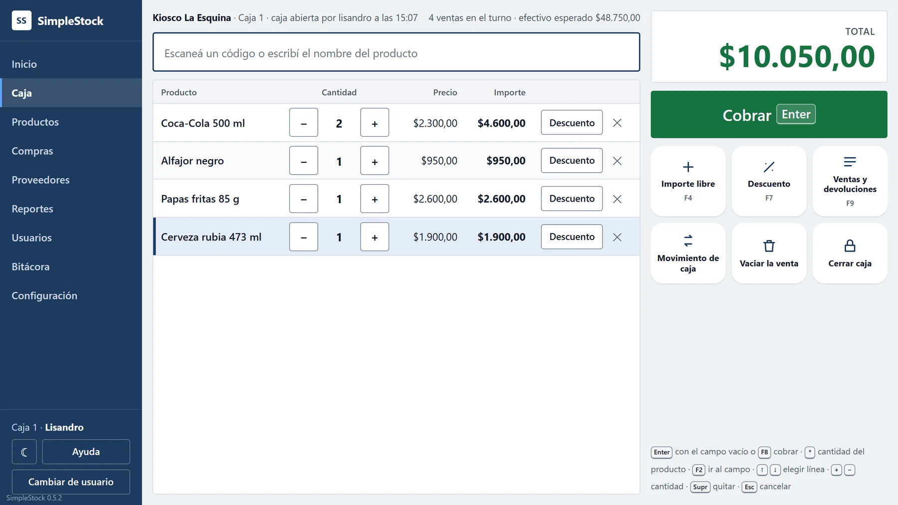Viewport: 898px width, 505px height.
Task: Open Compras section
Action: pyautogui.click(x=71, y=151)
